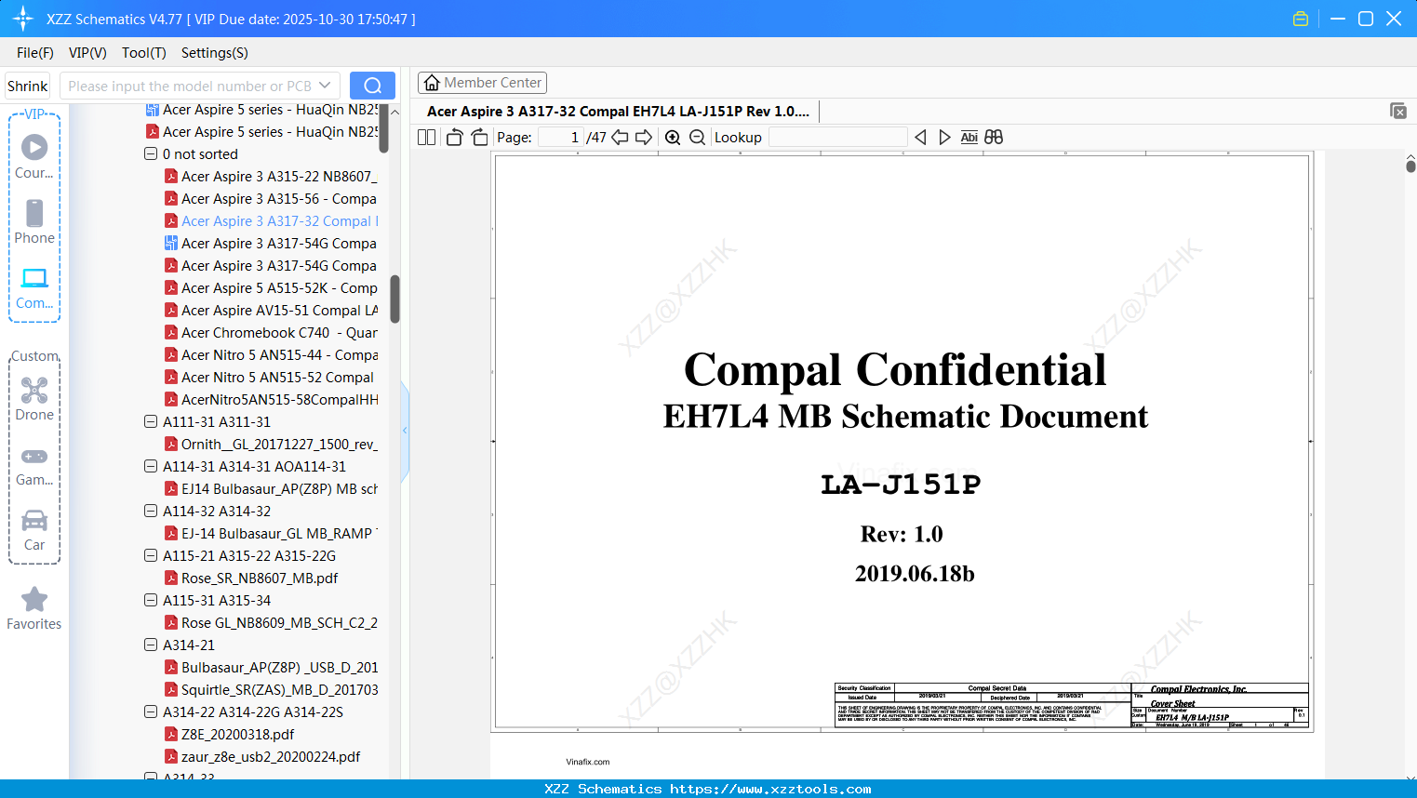The width and height of the screenshot is (1417, 798).
Task: Toggle two-page view layout icon
Action: (426, 138)
